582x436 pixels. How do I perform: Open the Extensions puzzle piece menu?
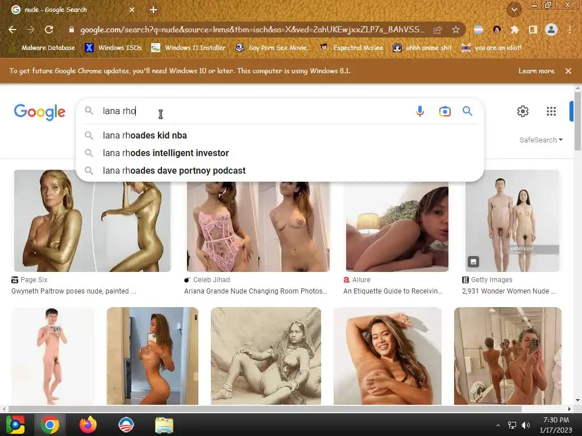514,30
